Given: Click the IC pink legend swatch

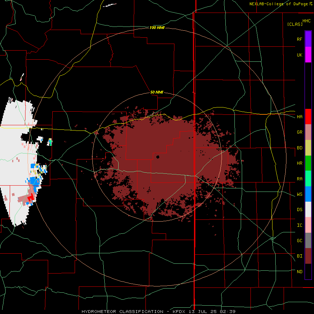Looking at the screenshot, I should pos(308,225).
